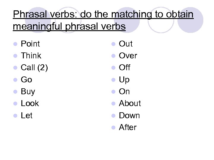Select the "Call (2)" list item
Viewport: 214px width, 160px height.
click(x=34, y=68)
